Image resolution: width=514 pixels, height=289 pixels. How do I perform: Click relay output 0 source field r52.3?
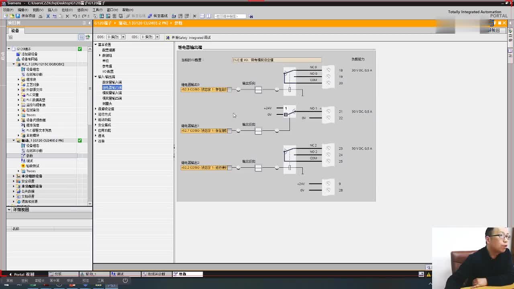[204, 90]
